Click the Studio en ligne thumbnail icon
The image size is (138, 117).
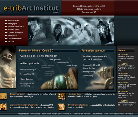tap(62, 96)
